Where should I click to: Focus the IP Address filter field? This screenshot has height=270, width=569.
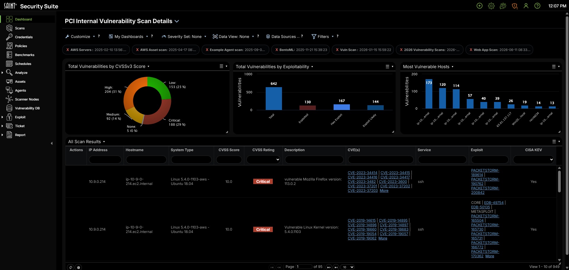[105, 160]
